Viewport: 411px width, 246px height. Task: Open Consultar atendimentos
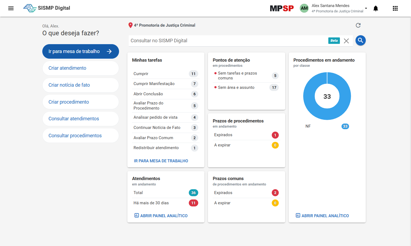click(x=81, y=119)
